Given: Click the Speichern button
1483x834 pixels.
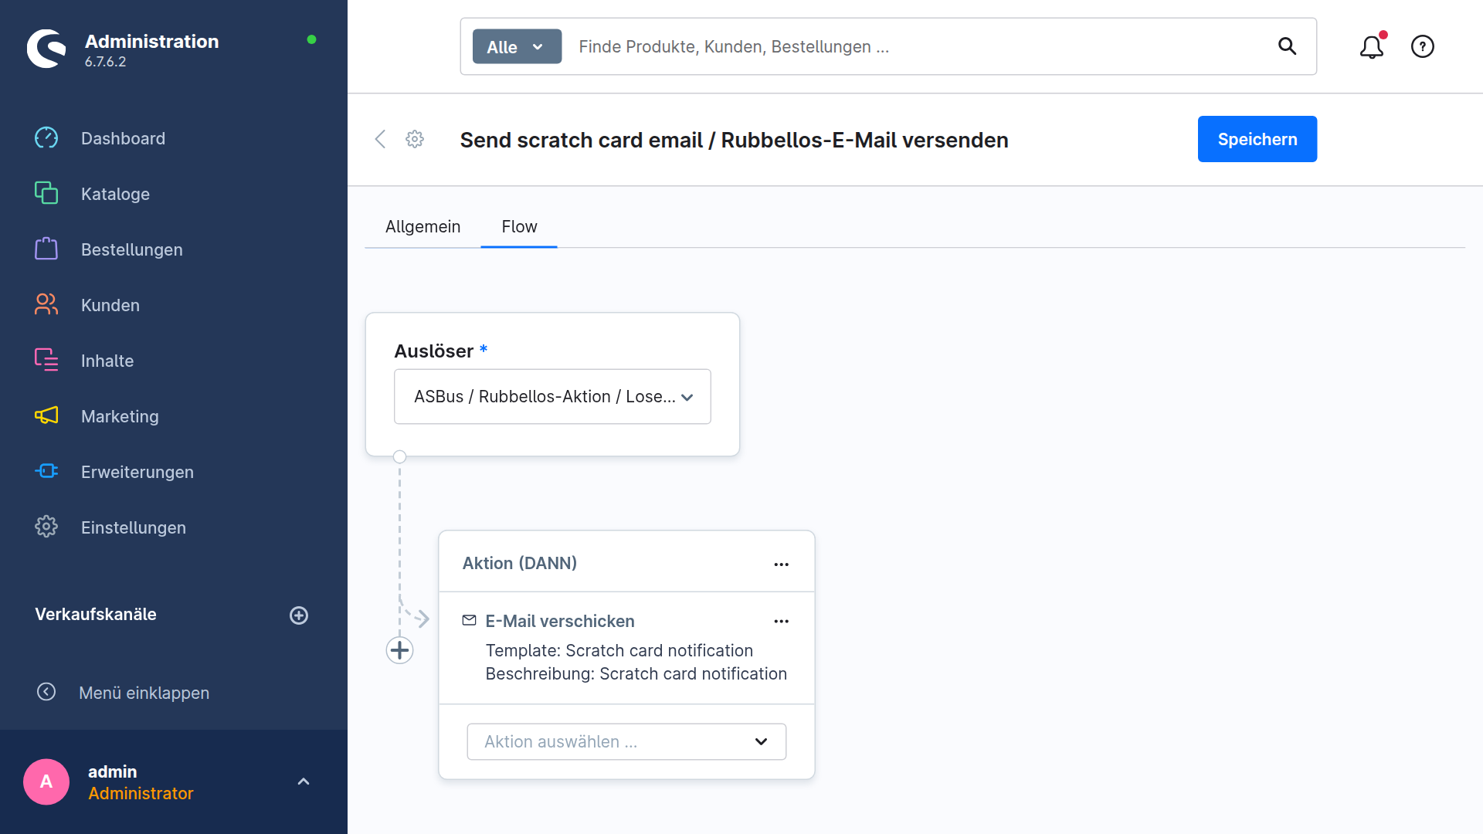Looking at the screenshot, I should [x=1257, y=139].
